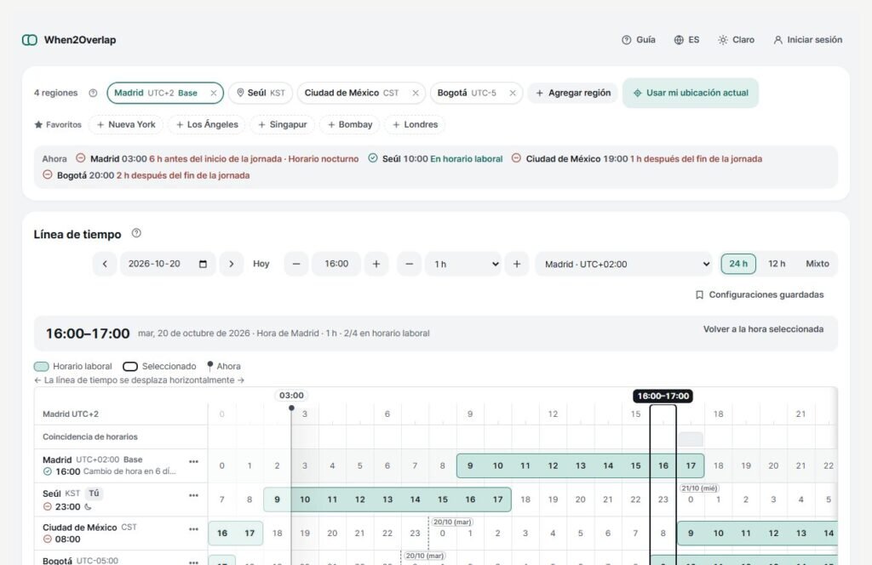872x565 pixels.
Task: Remove the Bogotá region chip
Action: point(513,93)
